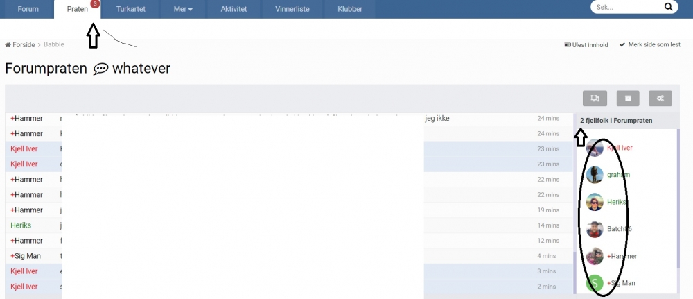Click the Babble breadcrumb link
This screenshot has width=693, height=299.
pyautogui.click(x=54, y=45)
